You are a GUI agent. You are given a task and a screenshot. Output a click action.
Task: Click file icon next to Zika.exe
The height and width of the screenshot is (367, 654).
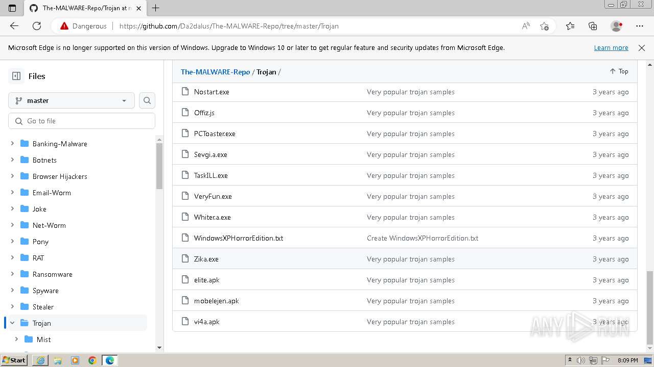[x=185, y=259]
